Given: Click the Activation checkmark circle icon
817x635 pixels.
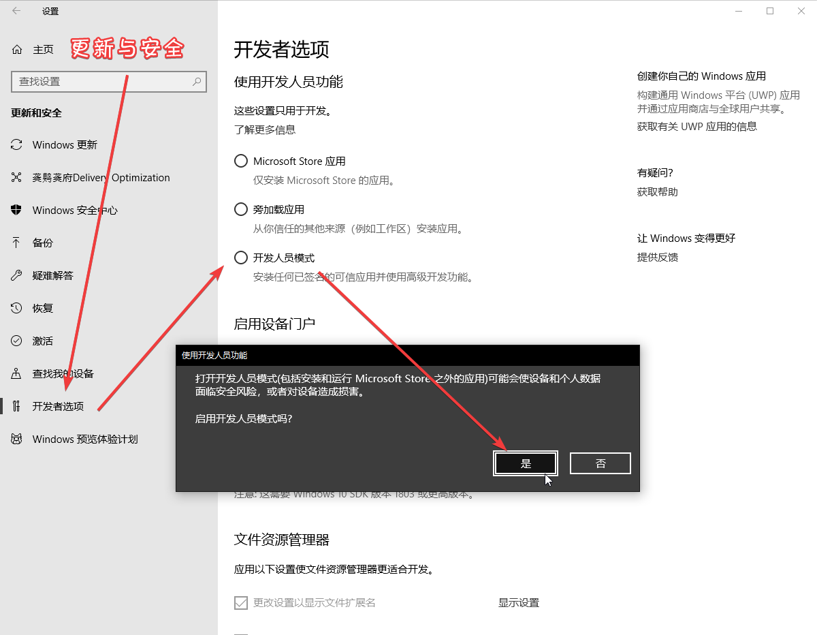Looking at the screenshot, I should [x=17, y=341].
